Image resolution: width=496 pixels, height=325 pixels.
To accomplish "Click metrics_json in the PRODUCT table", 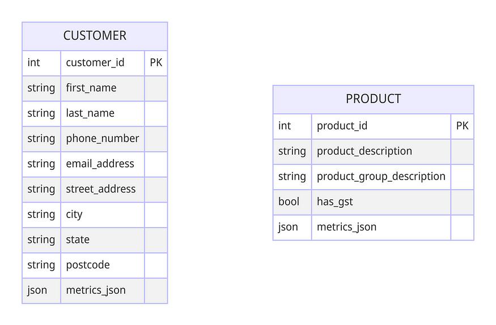I will click(347, 227).
